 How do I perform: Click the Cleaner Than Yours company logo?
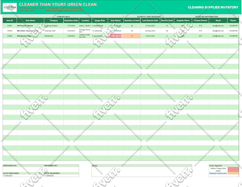(x=10, y=7)
